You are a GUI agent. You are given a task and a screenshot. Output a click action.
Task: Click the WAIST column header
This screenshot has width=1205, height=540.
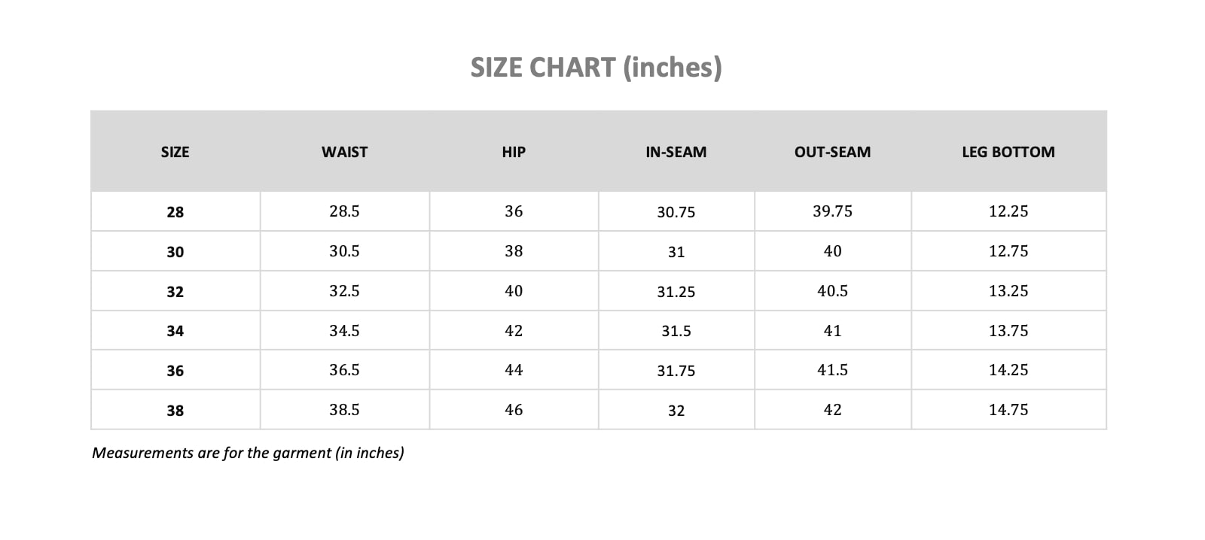tap(344, 152)
